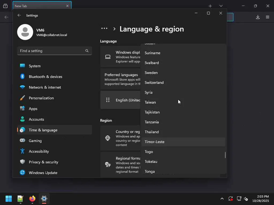This screenshot has height=205, width=274.
Task: Open the browser tab overview icon
Action: pos(5,6)
